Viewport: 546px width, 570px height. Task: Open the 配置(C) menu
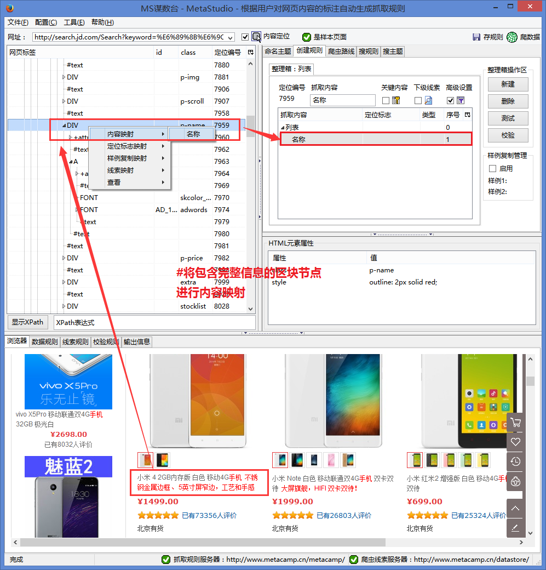coord(46,22)
